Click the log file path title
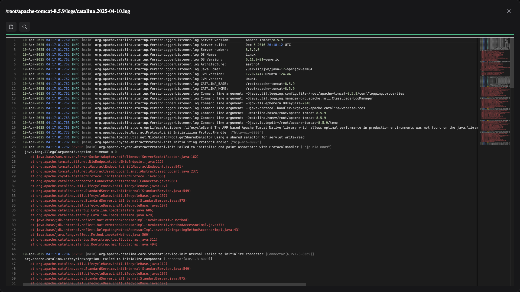The width and height of the screenshot is (520, 292). (68, 11)
